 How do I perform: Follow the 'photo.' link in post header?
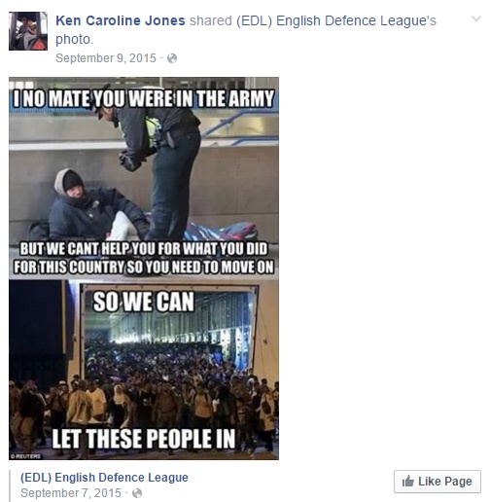point(74,39)
